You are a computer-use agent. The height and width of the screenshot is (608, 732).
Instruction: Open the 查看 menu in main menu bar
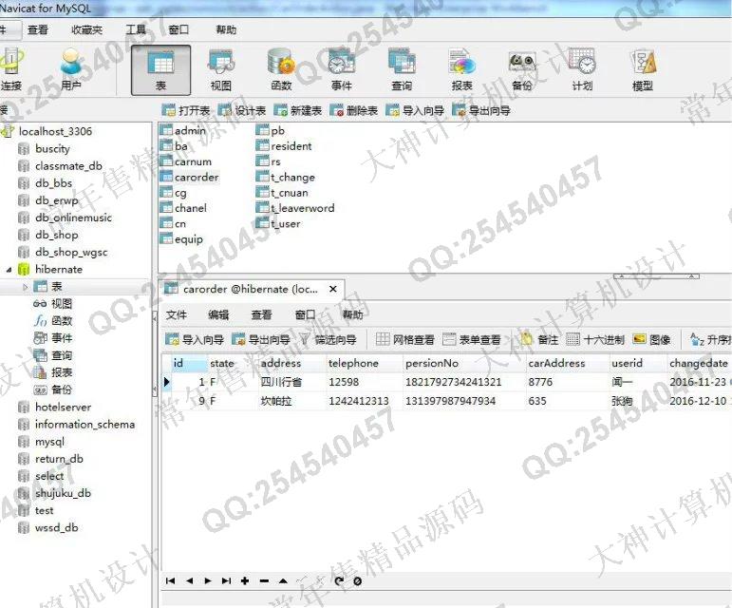pyautogui.click(x=38, y=29)
